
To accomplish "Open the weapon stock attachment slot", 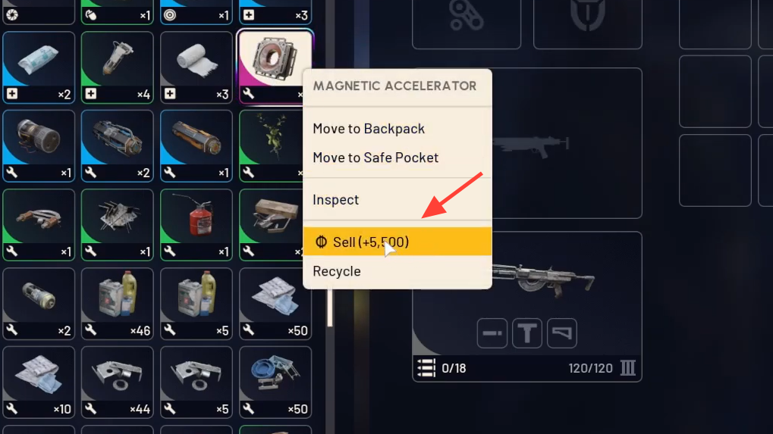I will click(562, 333).
